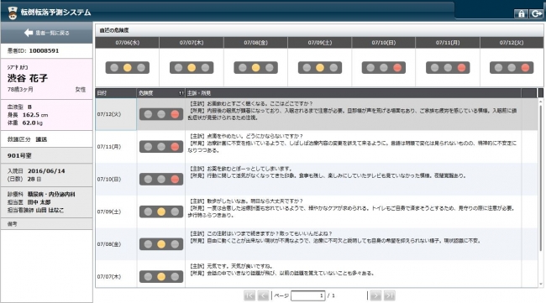Click traffic light in 07/12(火) table row
Screen dimensions: 546x303
click(161, 114)
